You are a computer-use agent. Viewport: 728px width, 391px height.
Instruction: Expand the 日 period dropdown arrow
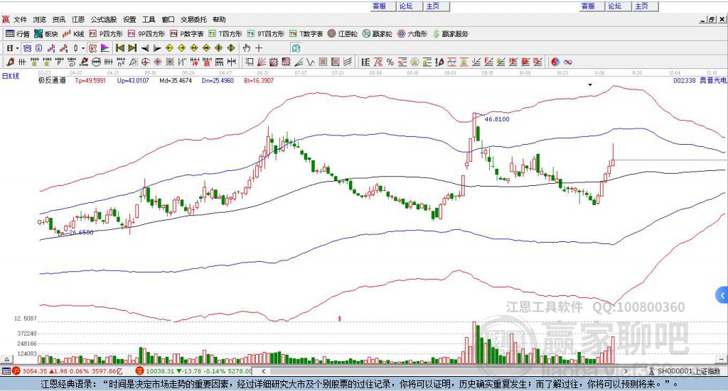[x=17, y=48]
